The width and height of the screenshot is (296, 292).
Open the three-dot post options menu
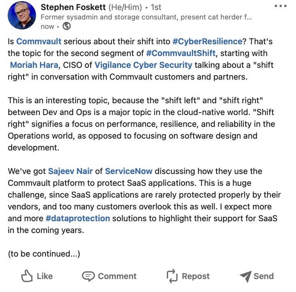(x=280, y=6)
